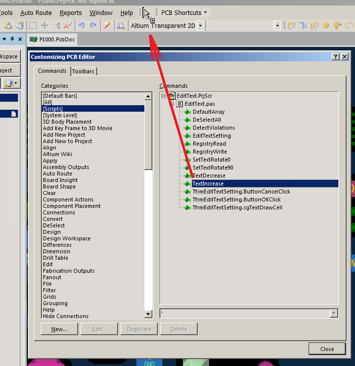Open the view configuration dropdown arrow
The image size is (355, 366).
coord(201,25)
